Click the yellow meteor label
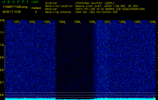The image size is (158, 100). click(36, 8)
